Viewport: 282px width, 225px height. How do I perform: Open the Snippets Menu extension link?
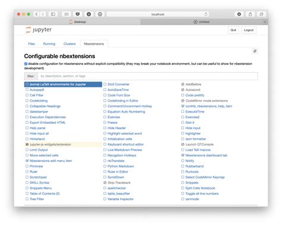point(40,188)
